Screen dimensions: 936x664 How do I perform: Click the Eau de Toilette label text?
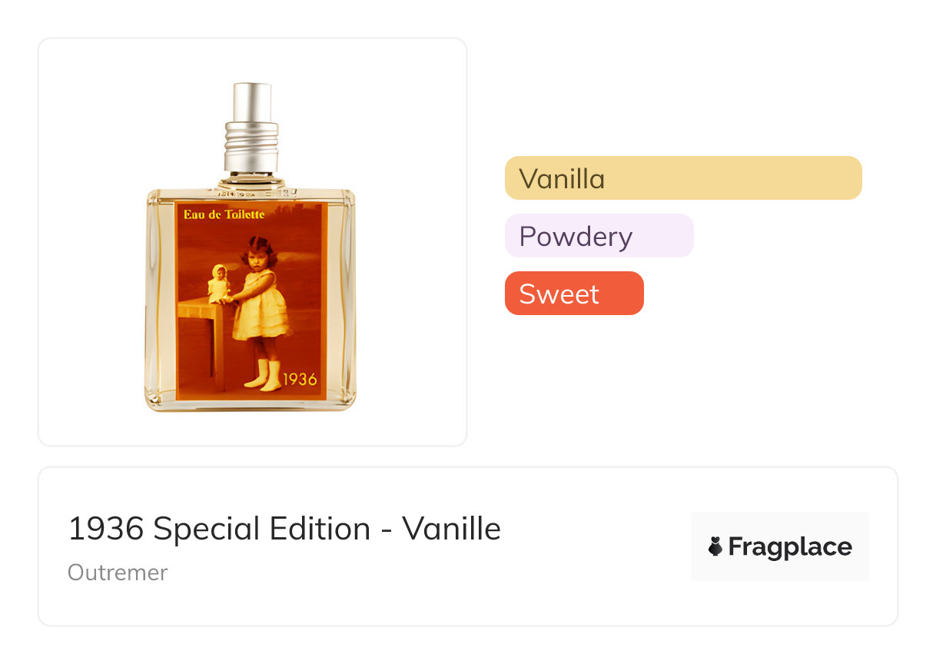[224, 214]
